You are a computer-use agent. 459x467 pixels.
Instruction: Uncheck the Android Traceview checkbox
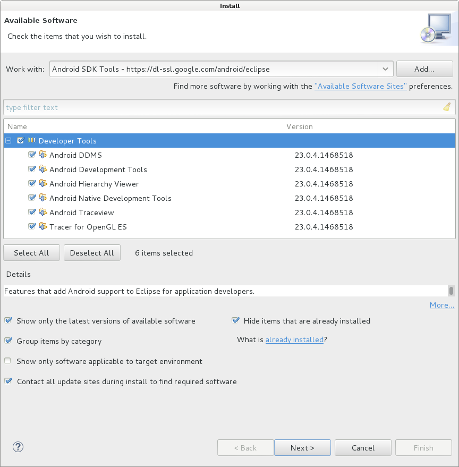point(32,212)
